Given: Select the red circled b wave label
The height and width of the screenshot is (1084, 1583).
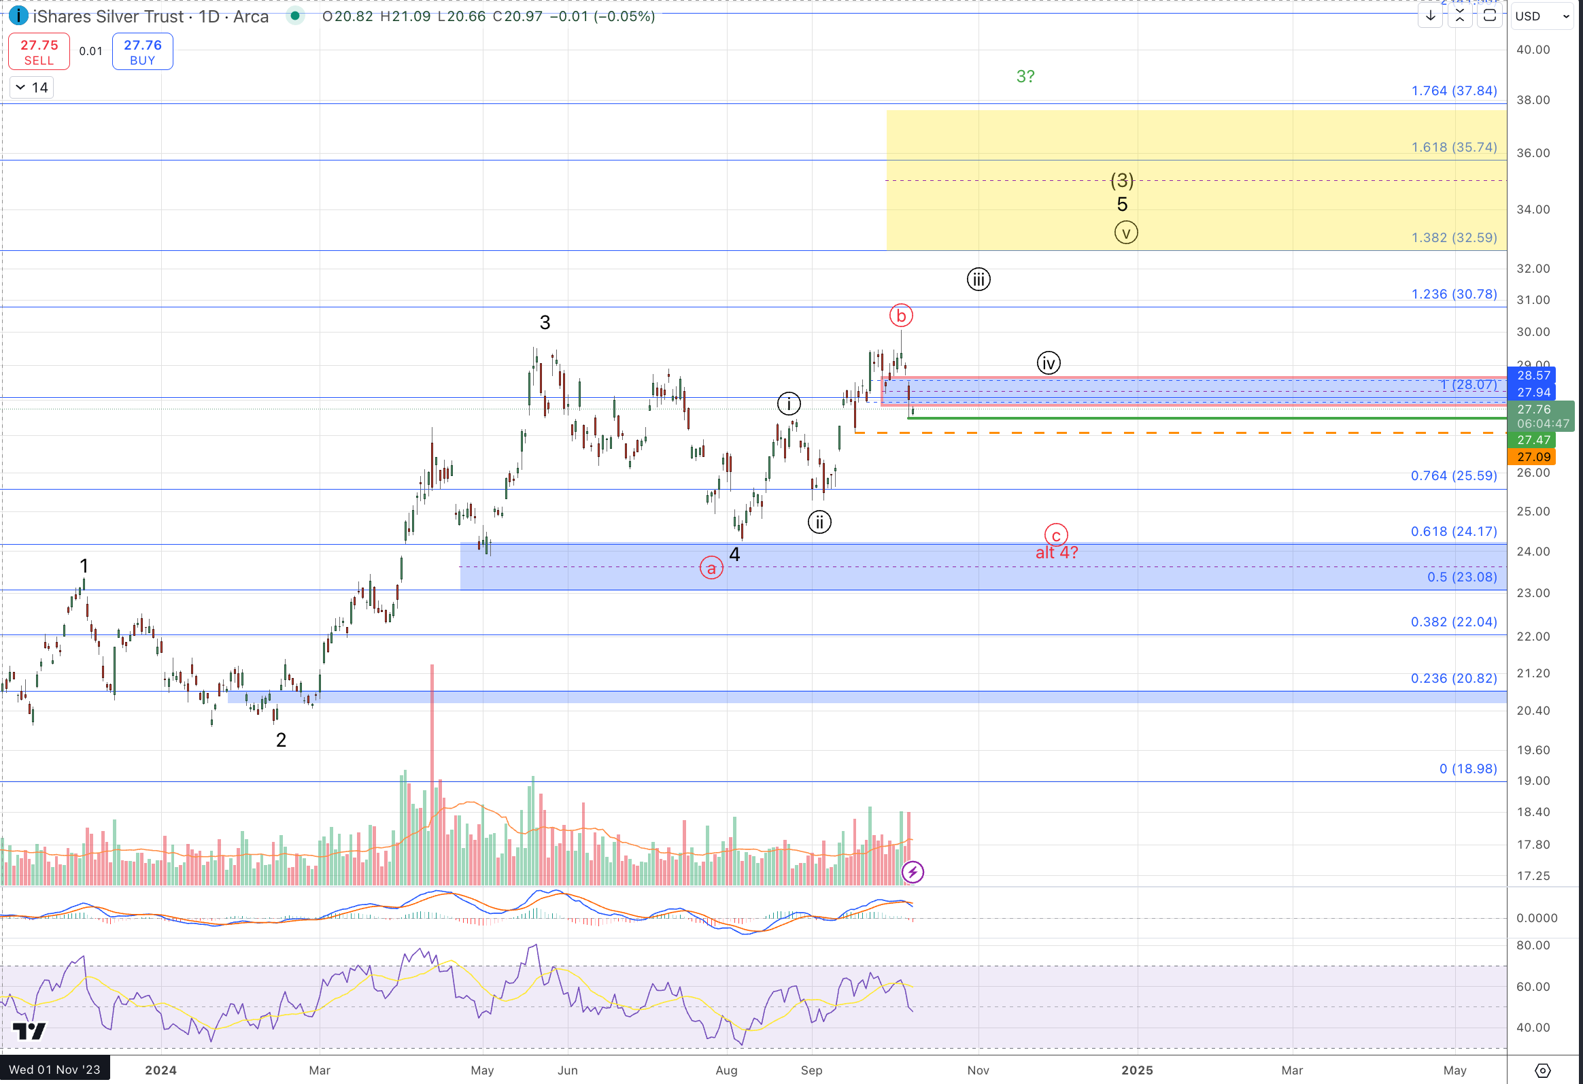Looking at the screenshot, I should 901,316.
